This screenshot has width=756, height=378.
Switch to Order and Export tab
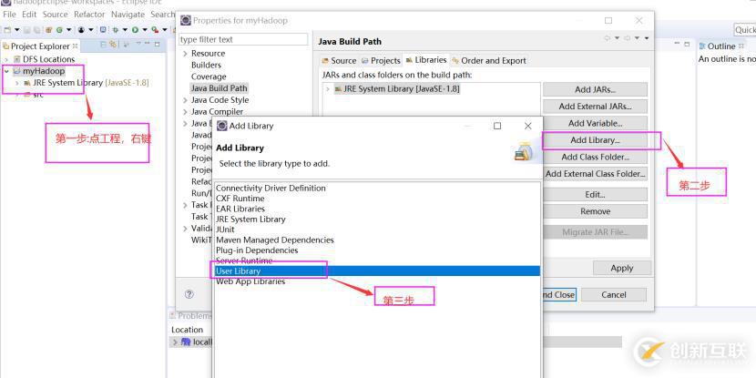point(489,61)
